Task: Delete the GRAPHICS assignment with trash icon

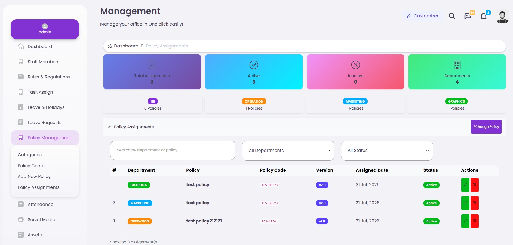Action: pyautogui.click(x=475, y=185)
